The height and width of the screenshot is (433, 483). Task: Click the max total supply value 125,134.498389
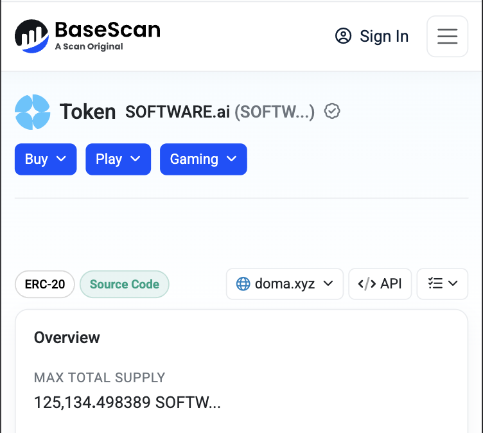92,403
